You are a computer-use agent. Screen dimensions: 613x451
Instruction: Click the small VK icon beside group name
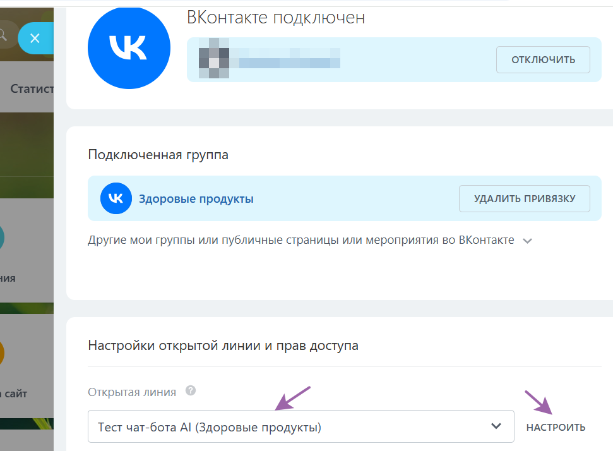[116, 198]
